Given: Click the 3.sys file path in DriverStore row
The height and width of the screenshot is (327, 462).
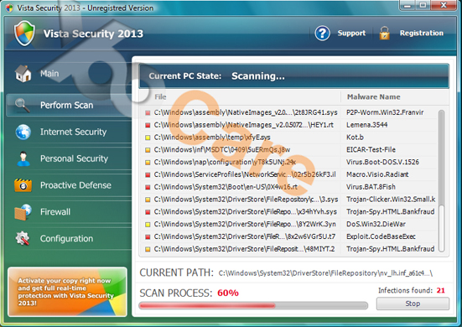Looking at the screenshot, I should [x=246, y=200].
